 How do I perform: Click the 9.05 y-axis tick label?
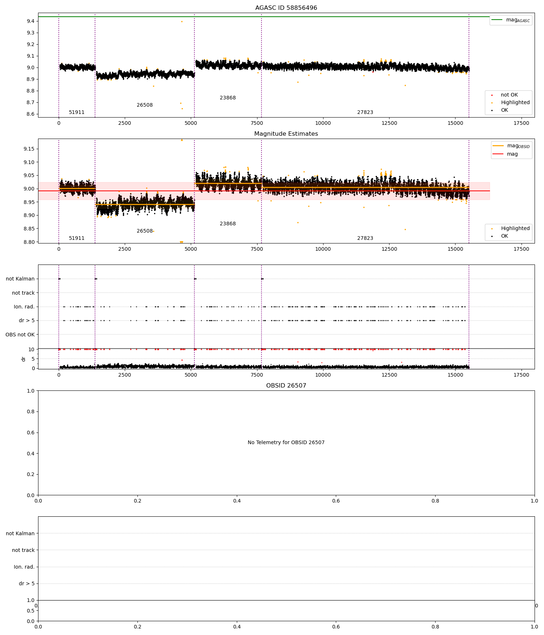click(x=29, y=176)
